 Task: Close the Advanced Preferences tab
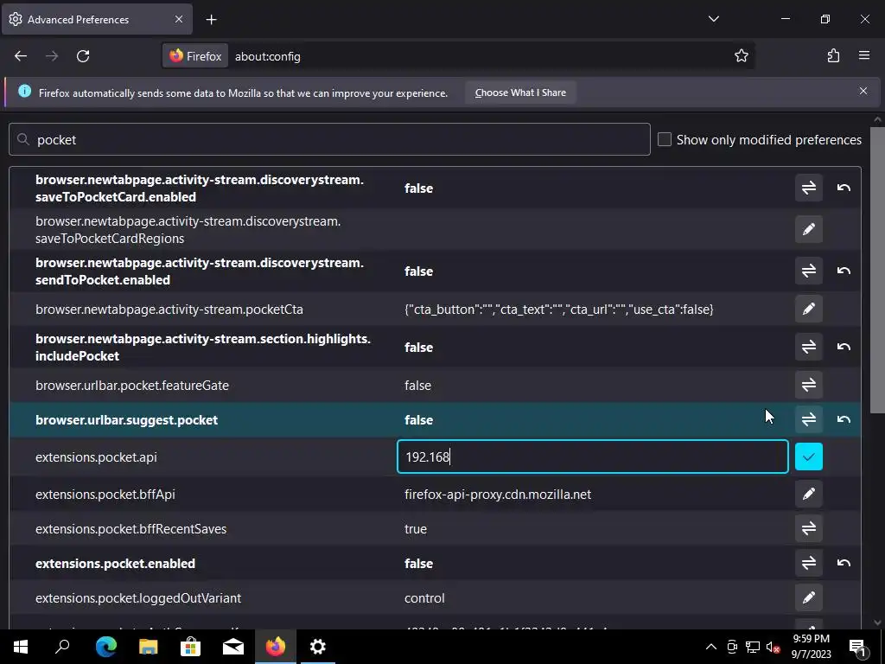pyautogui.click(x=178, y=19)
